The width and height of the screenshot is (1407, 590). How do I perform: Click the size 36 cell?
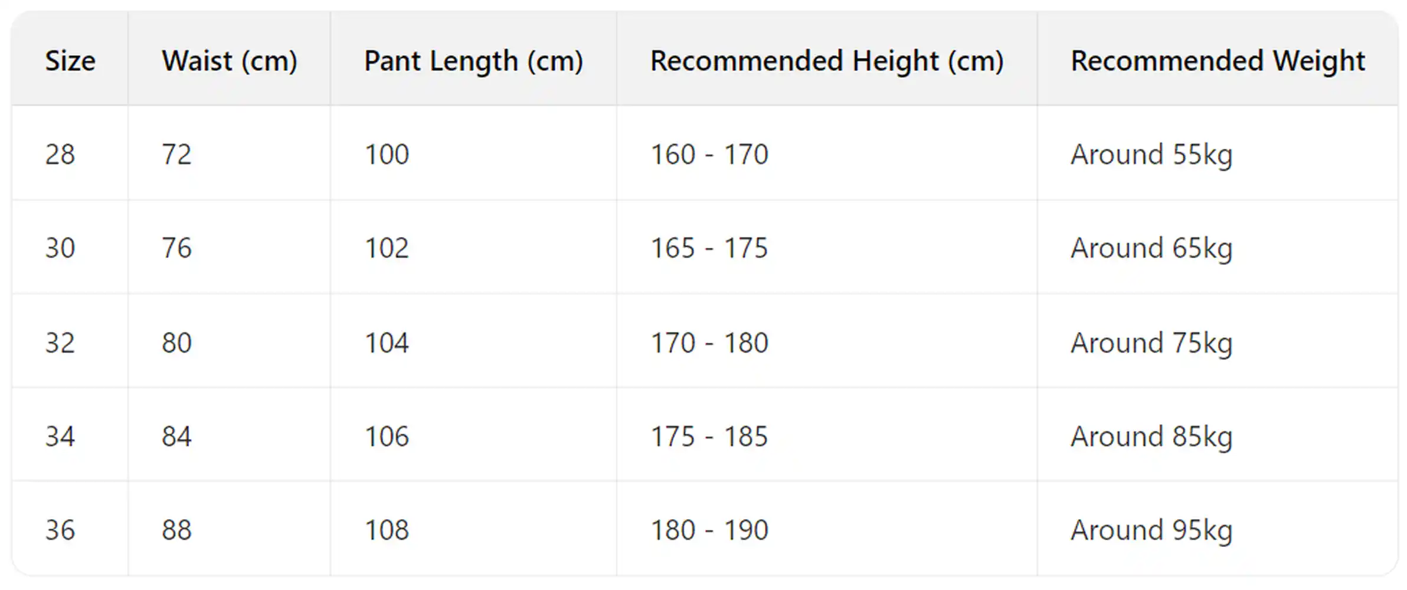[60, 530]
